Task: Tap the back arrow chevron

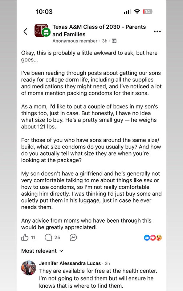Action: tap(25, 31)
